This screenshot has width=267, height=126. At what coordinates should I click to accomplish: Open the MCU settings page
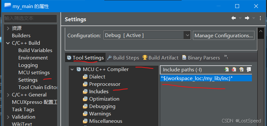tap(34, 73)
